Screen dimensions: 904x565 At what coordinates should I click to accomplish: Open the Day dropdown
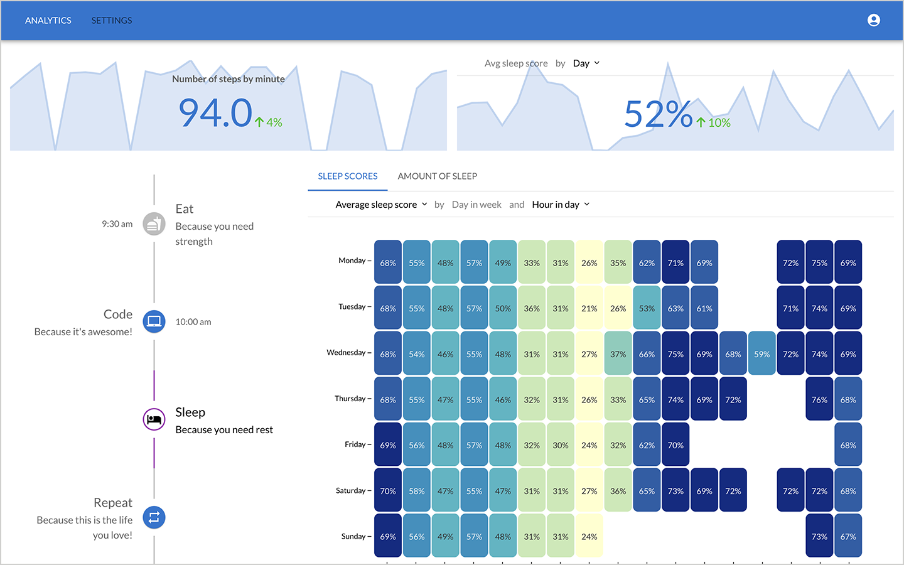585,63
